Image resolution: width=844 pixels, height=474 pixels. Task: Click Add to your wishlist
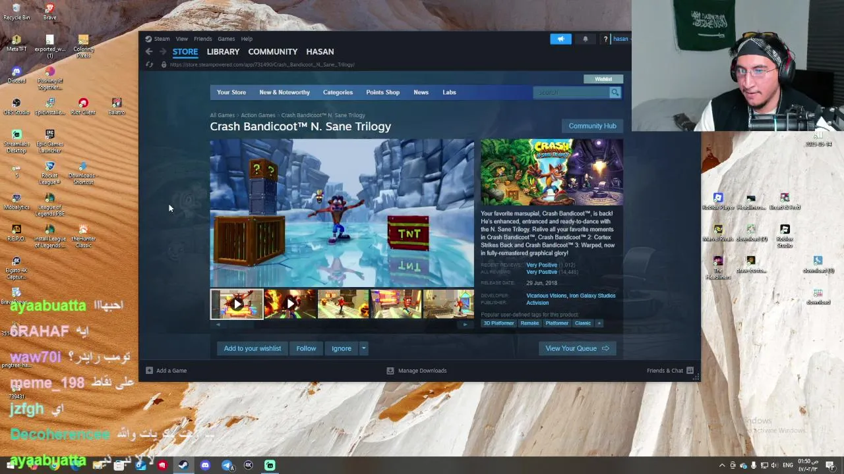(253, 348)
